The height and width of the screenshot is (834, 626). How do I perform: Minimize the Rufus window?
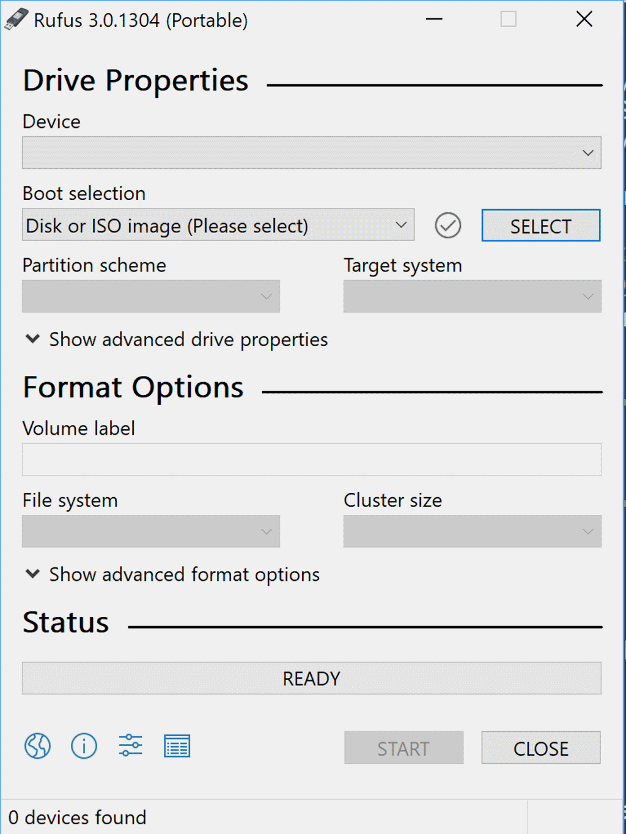click(434, 19)
